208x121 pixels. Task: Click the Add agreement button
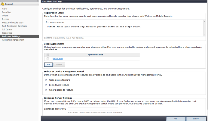pyautogui.click(x=48, y=64)
